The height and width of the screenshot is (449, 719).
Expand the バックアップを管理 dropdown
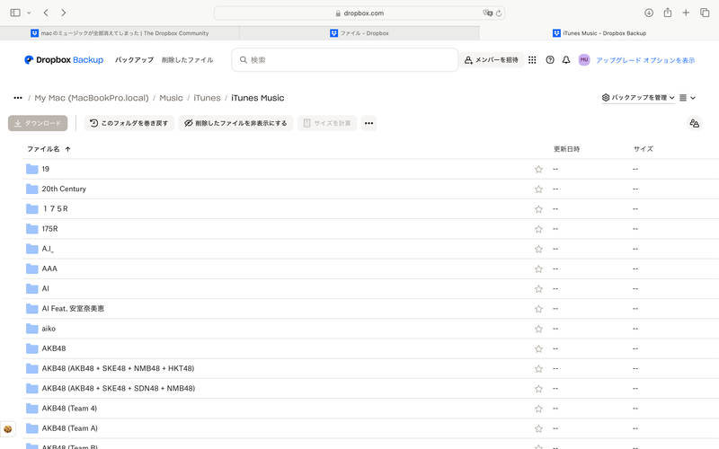click(x=638, y=98)
